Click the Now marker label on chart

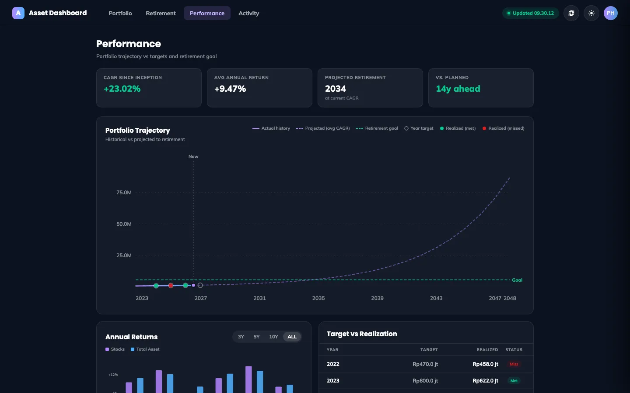(x=193, y=156)
